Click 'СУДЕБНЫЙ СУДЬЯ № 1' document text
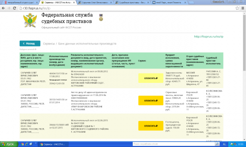The height and width of the screenshot is (147, 246). pos(83,126)
